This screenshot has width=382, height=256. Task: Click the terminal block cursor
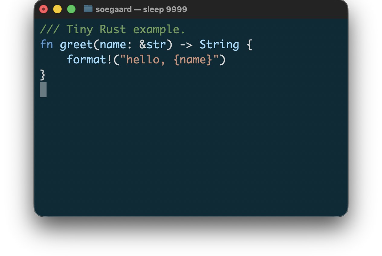[x=43, y=90]
